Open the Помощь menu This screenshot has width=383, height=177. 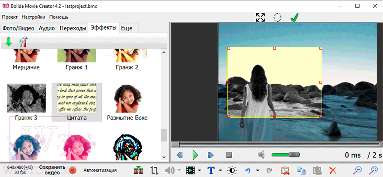59,17
